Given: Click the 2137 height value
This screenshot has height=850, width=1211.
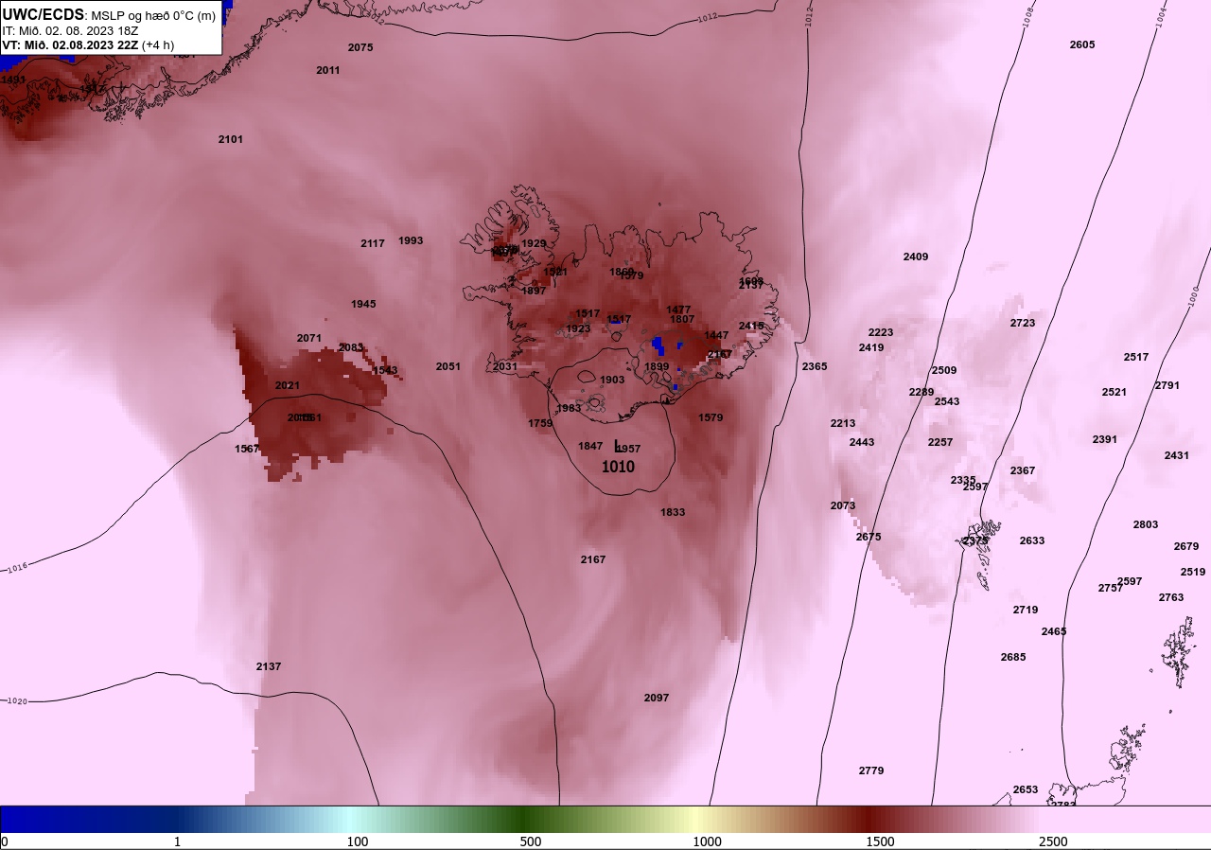Looking at the screenshot, I should point(269,666).
